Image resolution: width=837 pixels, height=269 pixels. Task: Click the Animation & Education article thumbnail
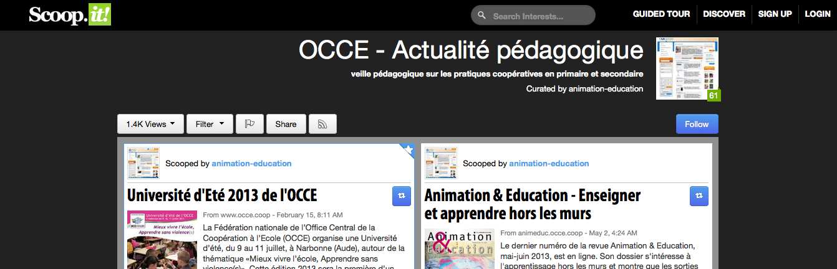tap(459, 249)
